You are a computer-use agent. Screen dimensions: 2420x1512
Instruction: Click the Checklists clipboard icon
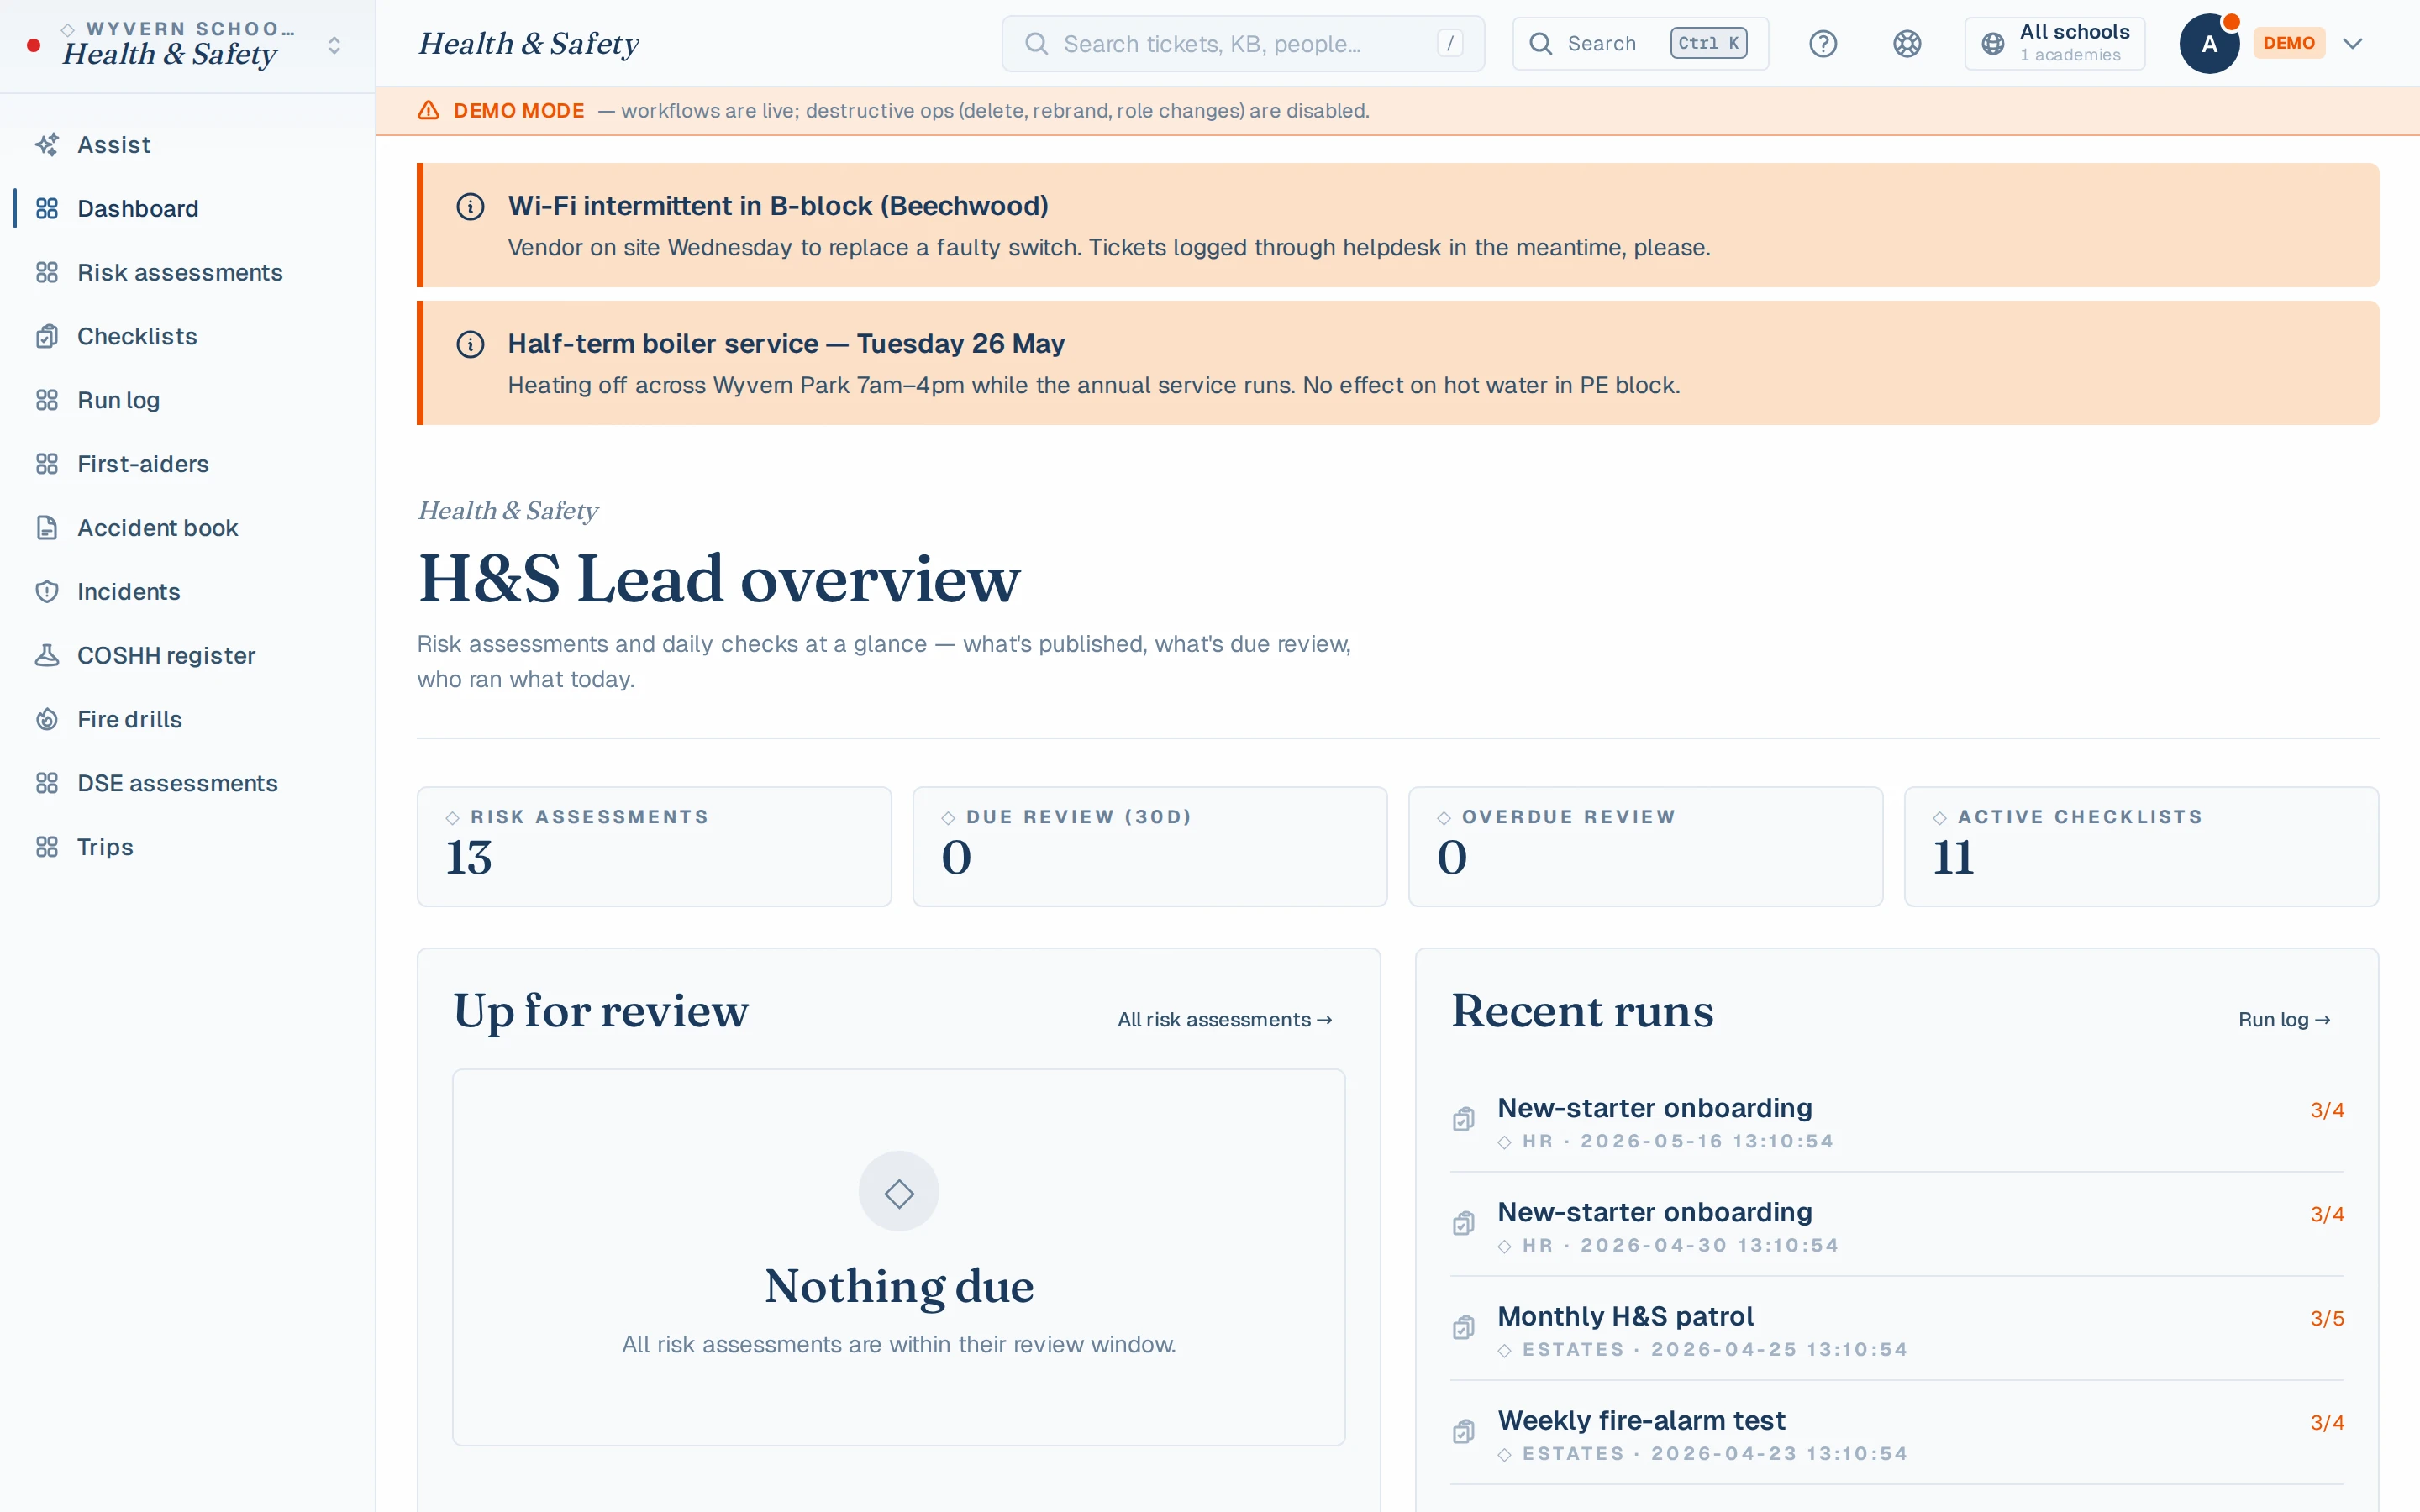click(x=47, y=337)
